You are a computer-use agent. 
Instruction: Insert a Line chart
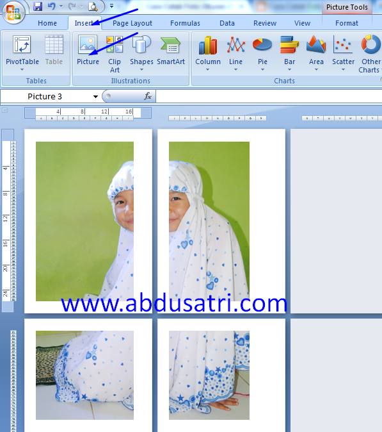235,51
